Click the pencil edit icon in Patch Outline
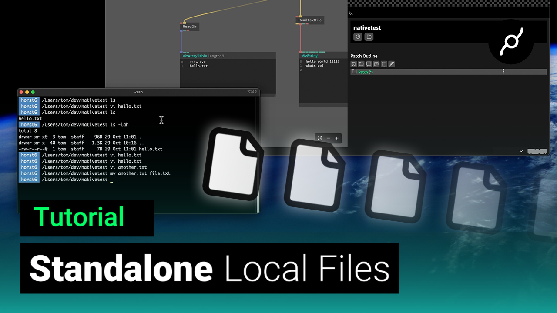 pos(392,64)
